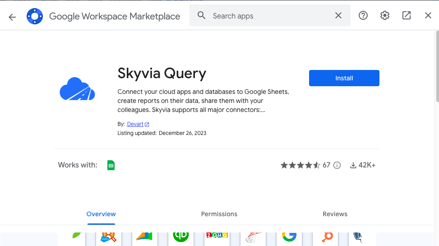439x246 pixels.
Task: Click the vertical scrollbar thumb
Action: click(x=437, y=66)
